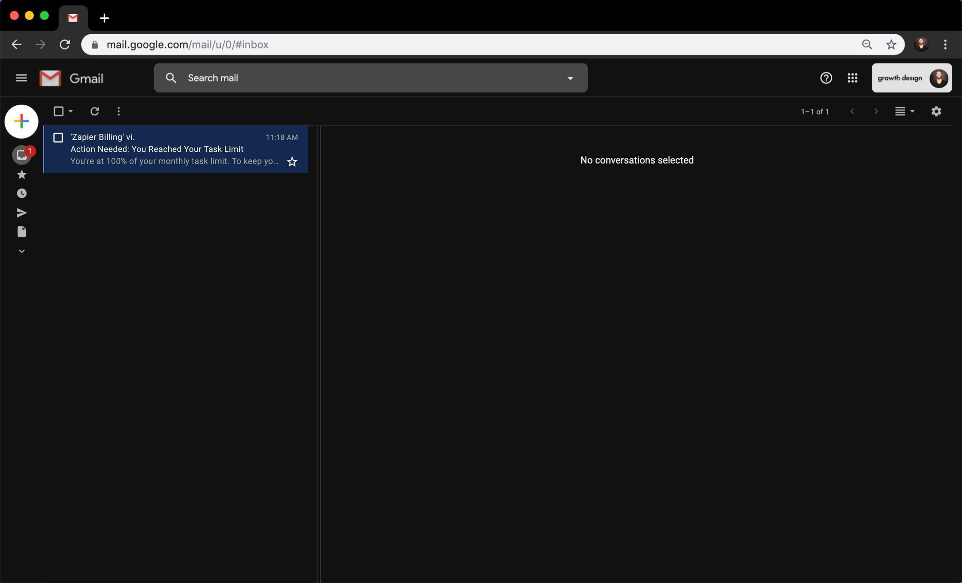Click the Compose plus button
Screen dimensions: 962x583
tap(21, 121)
